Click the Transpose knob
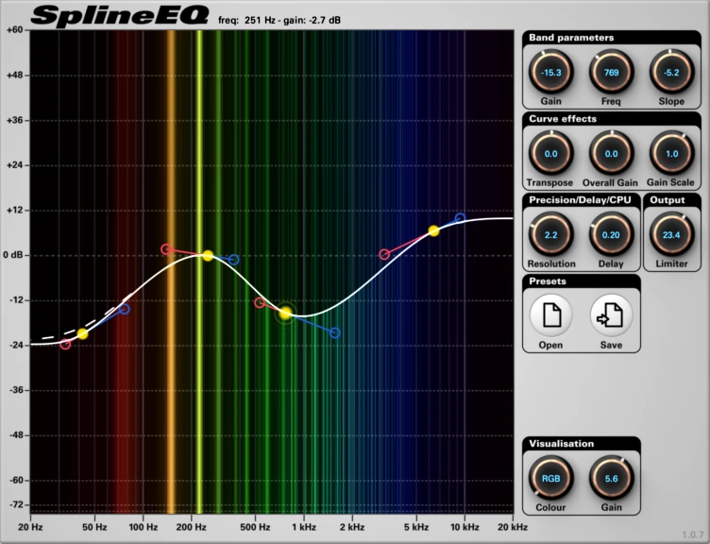Viewport: 710px width, 544px height. point(551,154)
